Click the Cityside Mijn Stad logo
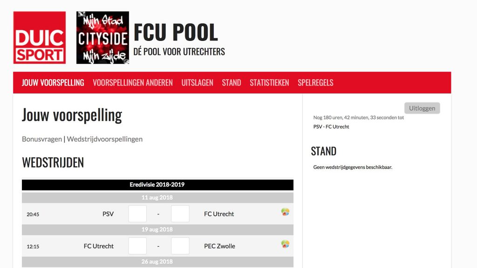 tap(102, 38)
